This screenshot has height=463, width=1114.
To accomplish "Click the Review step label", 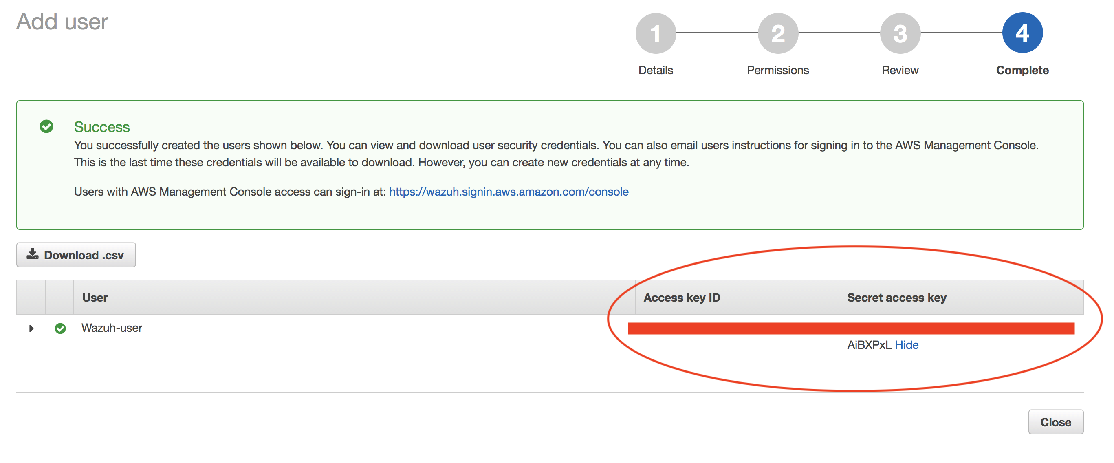I will (x=900, y=70).
